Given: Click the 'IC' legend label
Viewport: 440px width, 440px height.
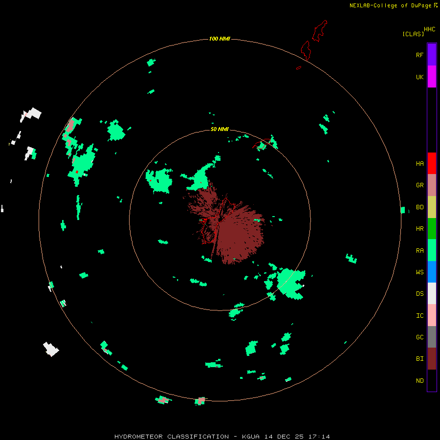Looking at the screenshot, I should click(419, 315).
